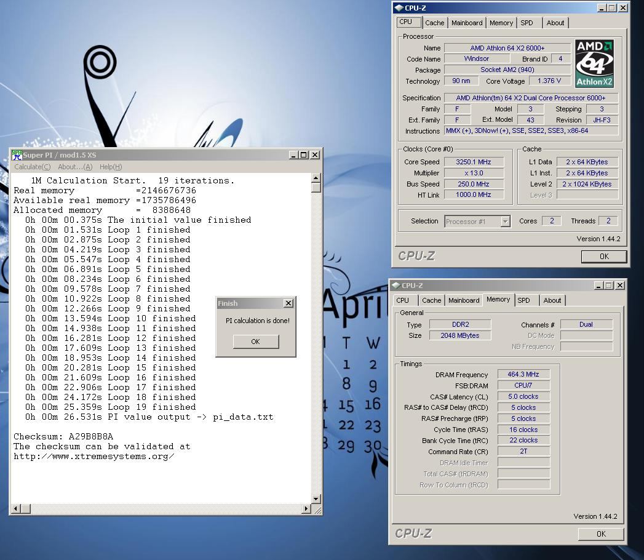The width and height of the screenshot is (644, 560).
Task: Select Memory tab in lower CPU-Z window
Action: [x=498, y=300]
